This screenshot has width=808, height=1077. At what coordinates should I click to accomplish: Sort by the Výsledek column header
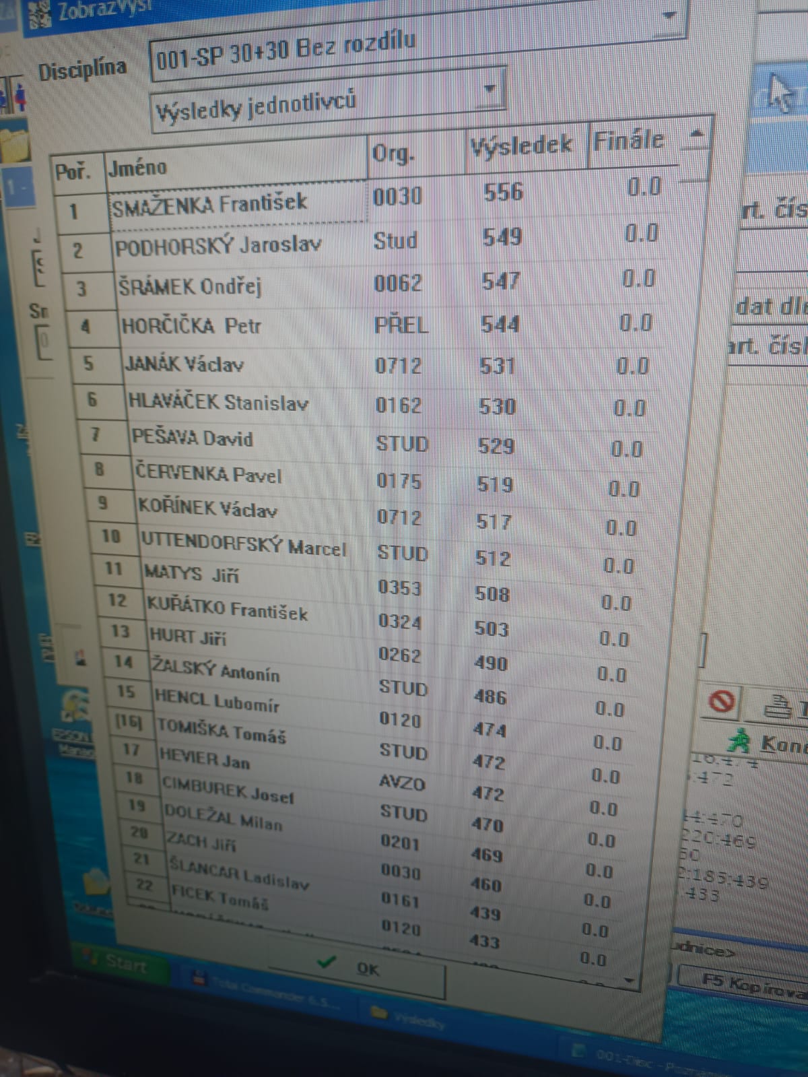527,145
